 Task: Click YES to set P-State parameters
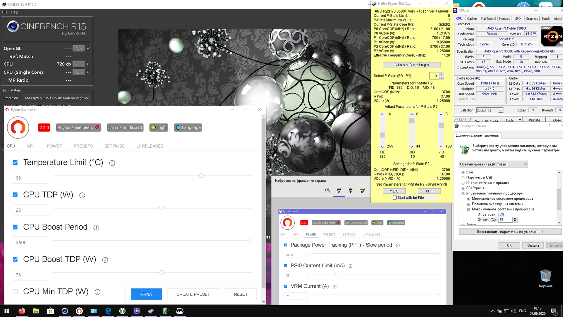click(394, 191)
